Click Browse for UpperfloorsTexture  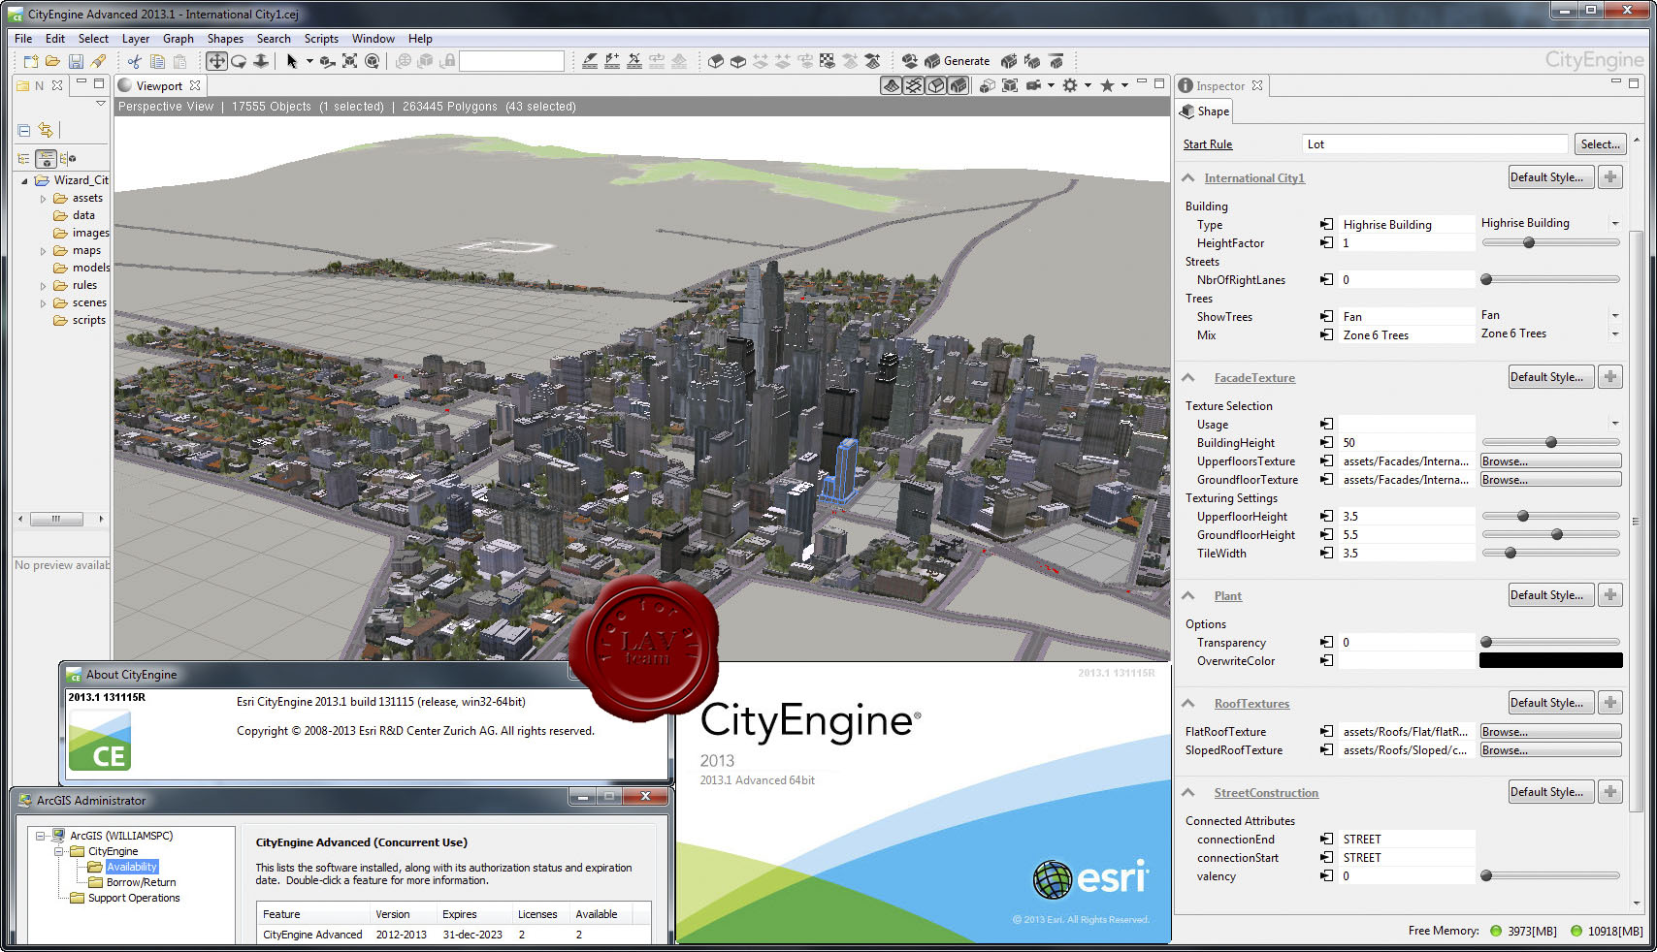pyautogui.click(x=1550, y=461)
